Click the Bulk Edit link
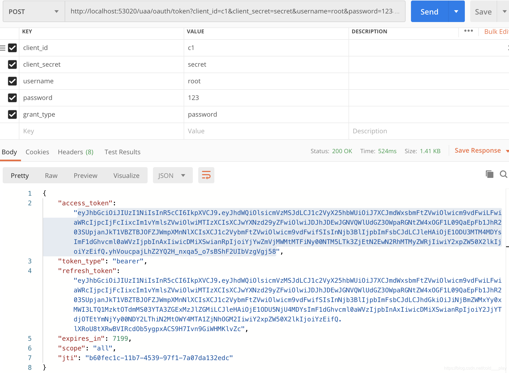This screenshot has height=373, width=509. 496,32
